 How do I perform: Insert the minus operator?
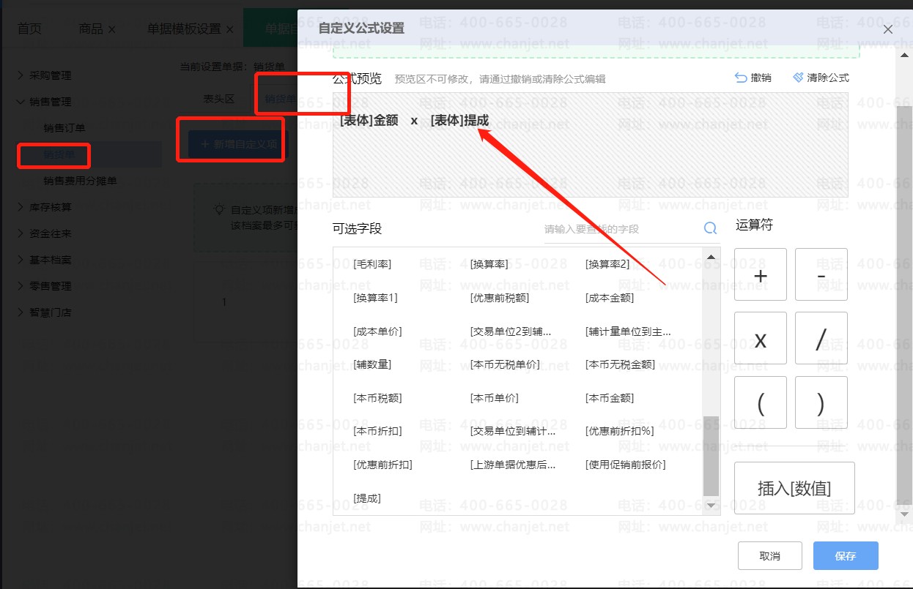pyautogui.click(x=821, y=274)
